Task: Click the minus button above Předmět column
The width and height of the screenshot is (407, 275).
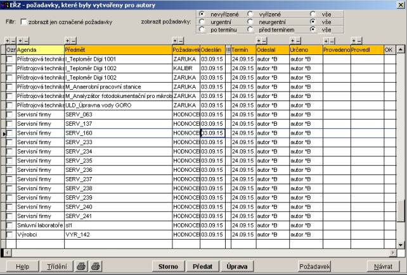Action: pyautogui.click(x=74, y=40)
